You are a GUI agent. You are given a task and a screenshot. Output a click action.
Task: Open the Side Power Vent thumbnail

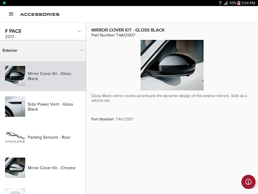coord(15,107)
